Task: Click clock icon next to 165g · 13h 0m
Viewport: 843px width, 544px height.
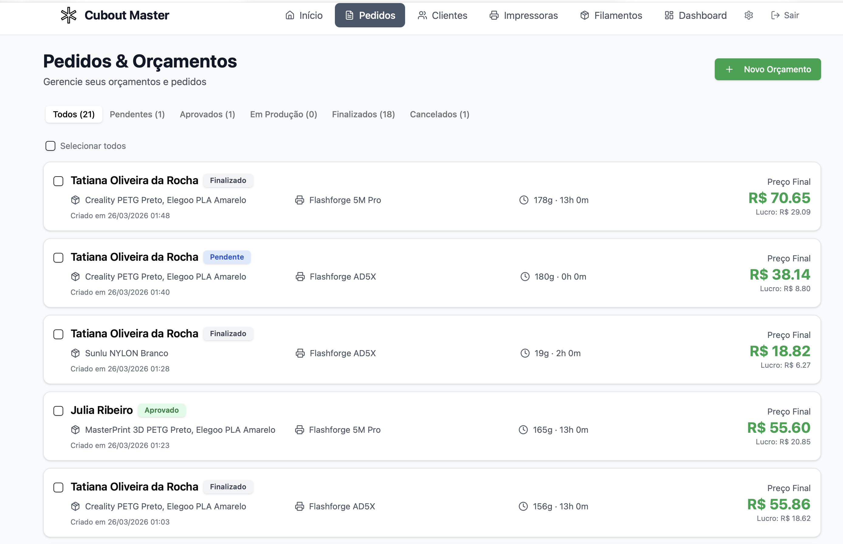Action: click(x=523, y=430)
